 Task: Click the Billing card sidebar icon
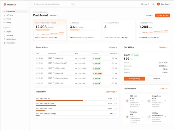[x=4, y=23]
